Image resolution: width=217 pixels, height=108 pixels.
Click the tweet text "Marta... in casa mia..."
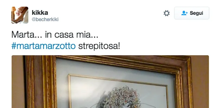tap(55, 35)
